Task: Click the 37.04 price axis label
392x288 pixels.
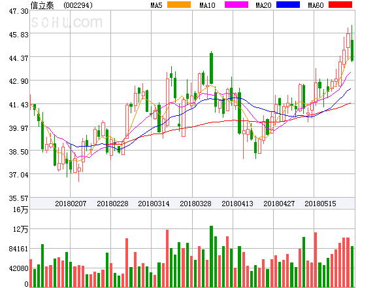Action: (18, 175)
